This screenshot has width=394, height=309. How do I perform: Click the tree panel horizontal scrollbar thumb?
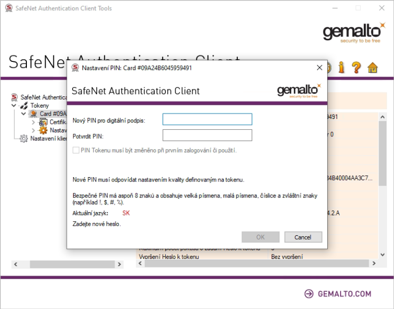click(x=72, y=264)
